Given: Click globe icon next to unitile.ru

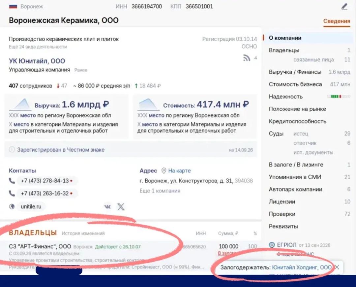Looking at the screenshot, I should [12, 206].
